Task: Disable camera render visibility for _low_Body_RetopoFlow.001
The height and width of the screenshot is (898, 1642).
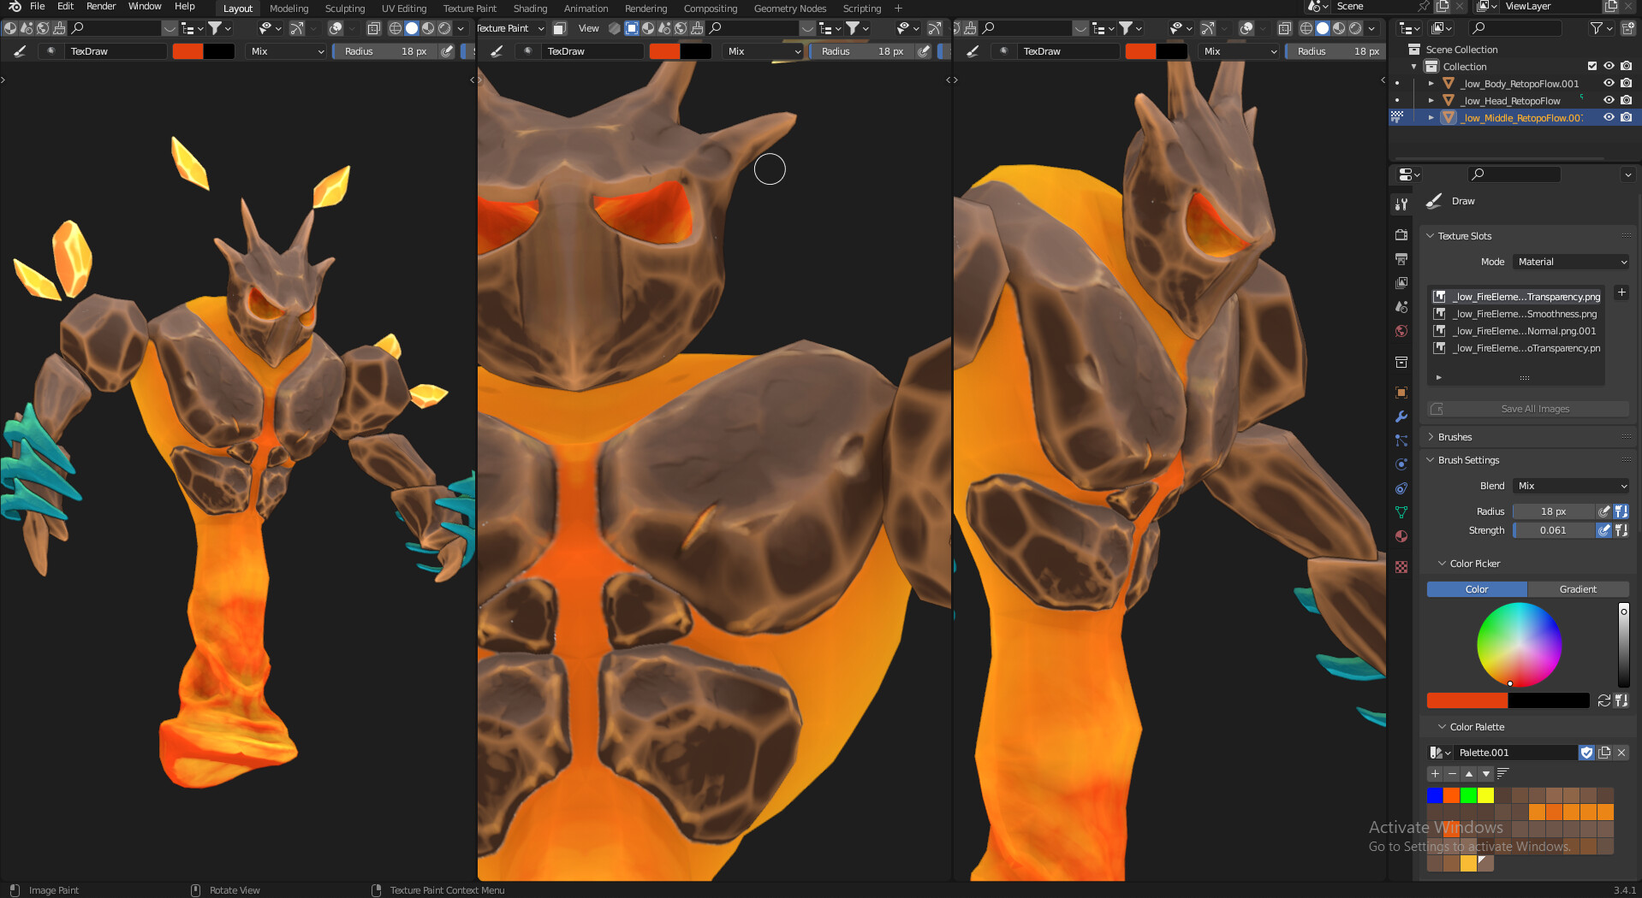Action: (x=1626, y=83)
